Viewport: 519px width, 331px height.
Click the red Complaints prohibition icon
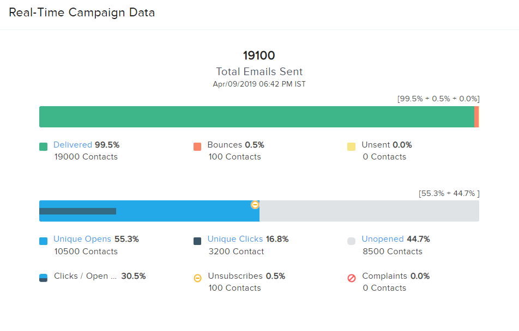352,278
